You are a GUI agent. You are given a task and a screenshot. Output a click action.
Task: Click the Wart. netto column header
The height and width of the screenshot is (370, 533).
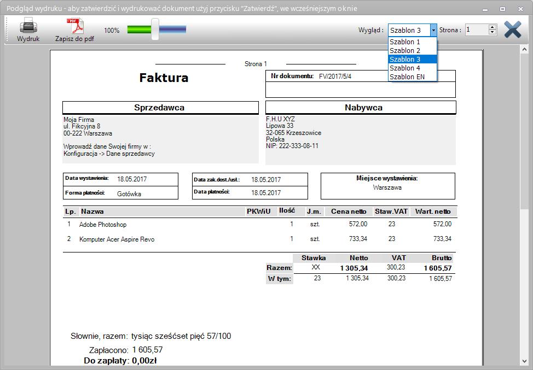(433, 212)
